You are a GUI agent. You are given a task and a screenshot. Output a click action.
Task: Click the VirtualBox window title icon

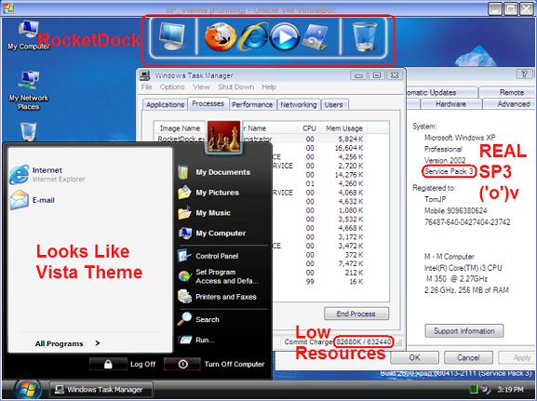[x=7, y=8]
